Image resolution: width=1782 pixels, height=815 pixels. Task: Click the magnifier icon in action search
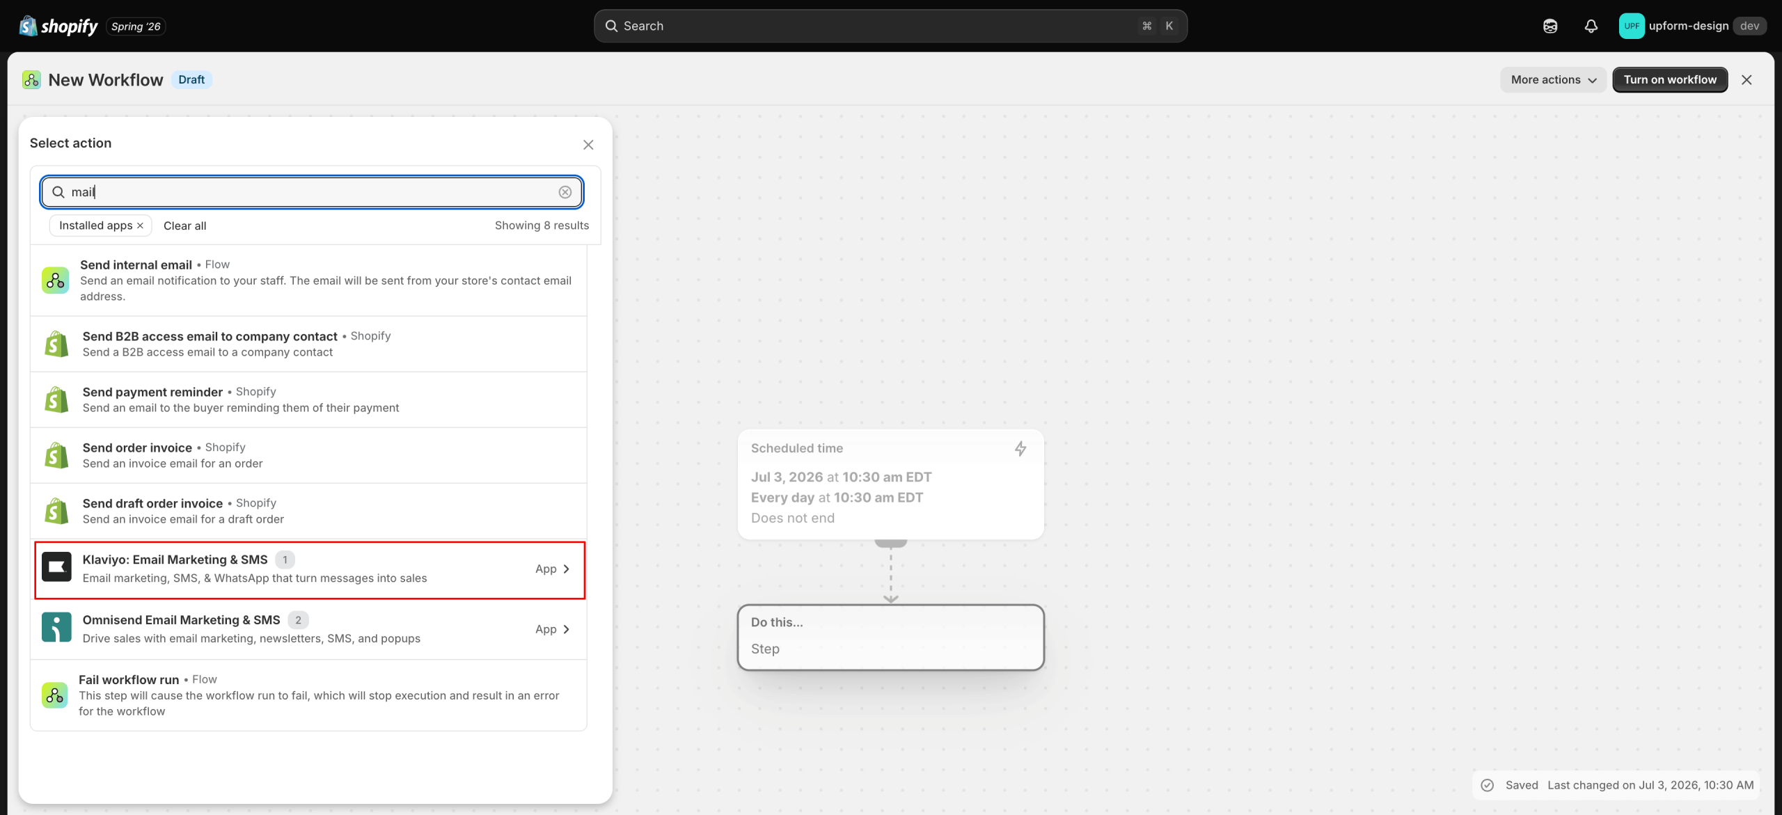(x=58, y=192)
